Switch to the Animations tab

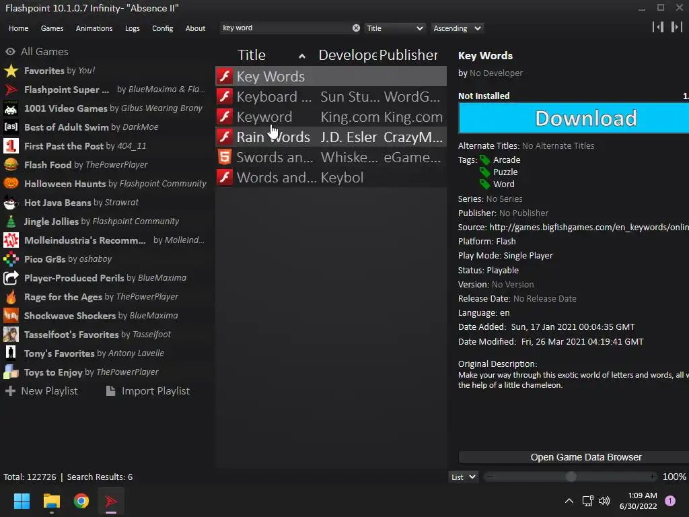coord(94,28)
